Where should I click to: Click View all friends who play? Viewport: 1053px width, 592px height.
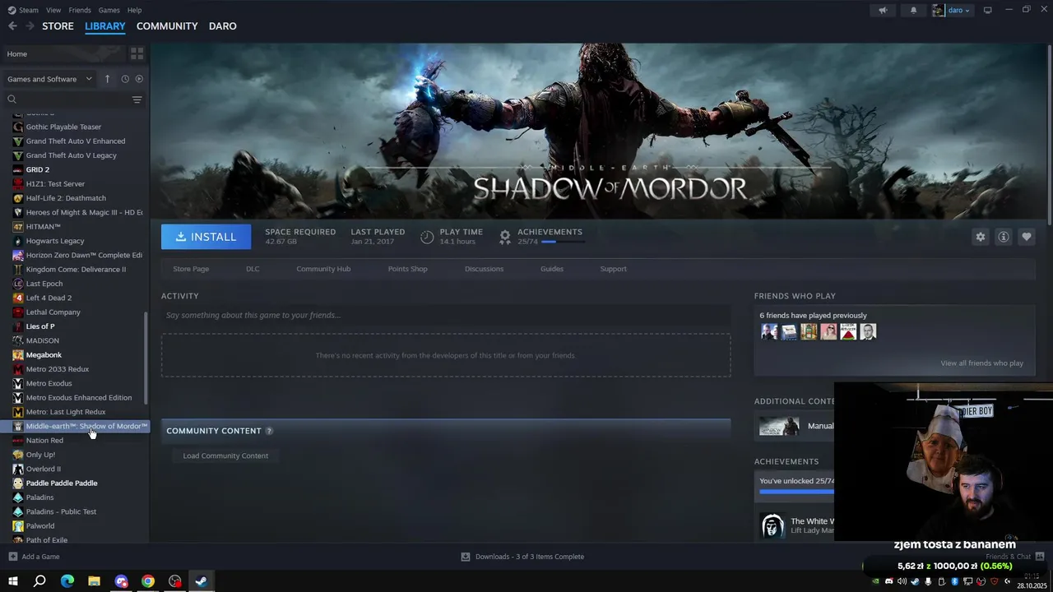click(x=981, y=363)
